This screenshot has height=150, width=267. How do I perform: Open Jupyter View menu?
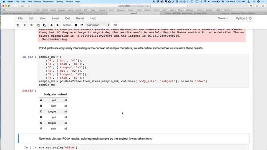click(x=43, y=18)
